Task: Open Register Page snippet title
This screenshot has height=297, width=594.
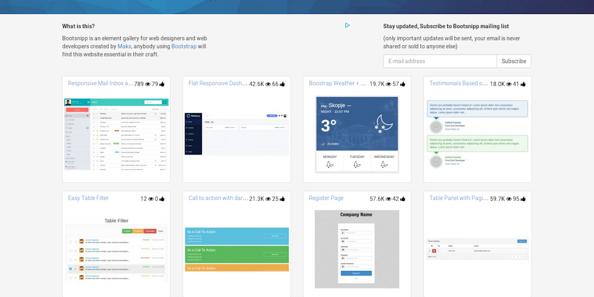Action: coord(326,198)
